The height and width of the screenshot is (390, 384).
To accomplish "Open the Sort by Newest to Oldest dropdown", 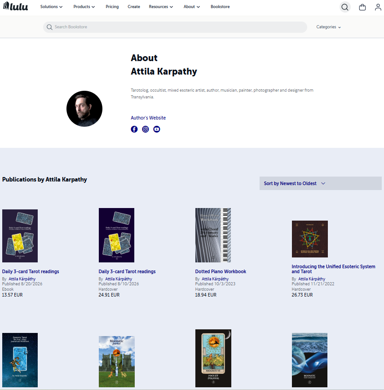I will 320,183.
